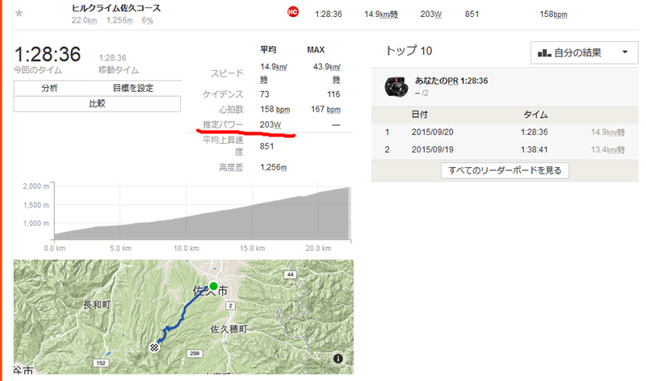This screenshot has height=381, width=646.
Task: Click the checkered finish marker on the map
Action: coord(154,348)
